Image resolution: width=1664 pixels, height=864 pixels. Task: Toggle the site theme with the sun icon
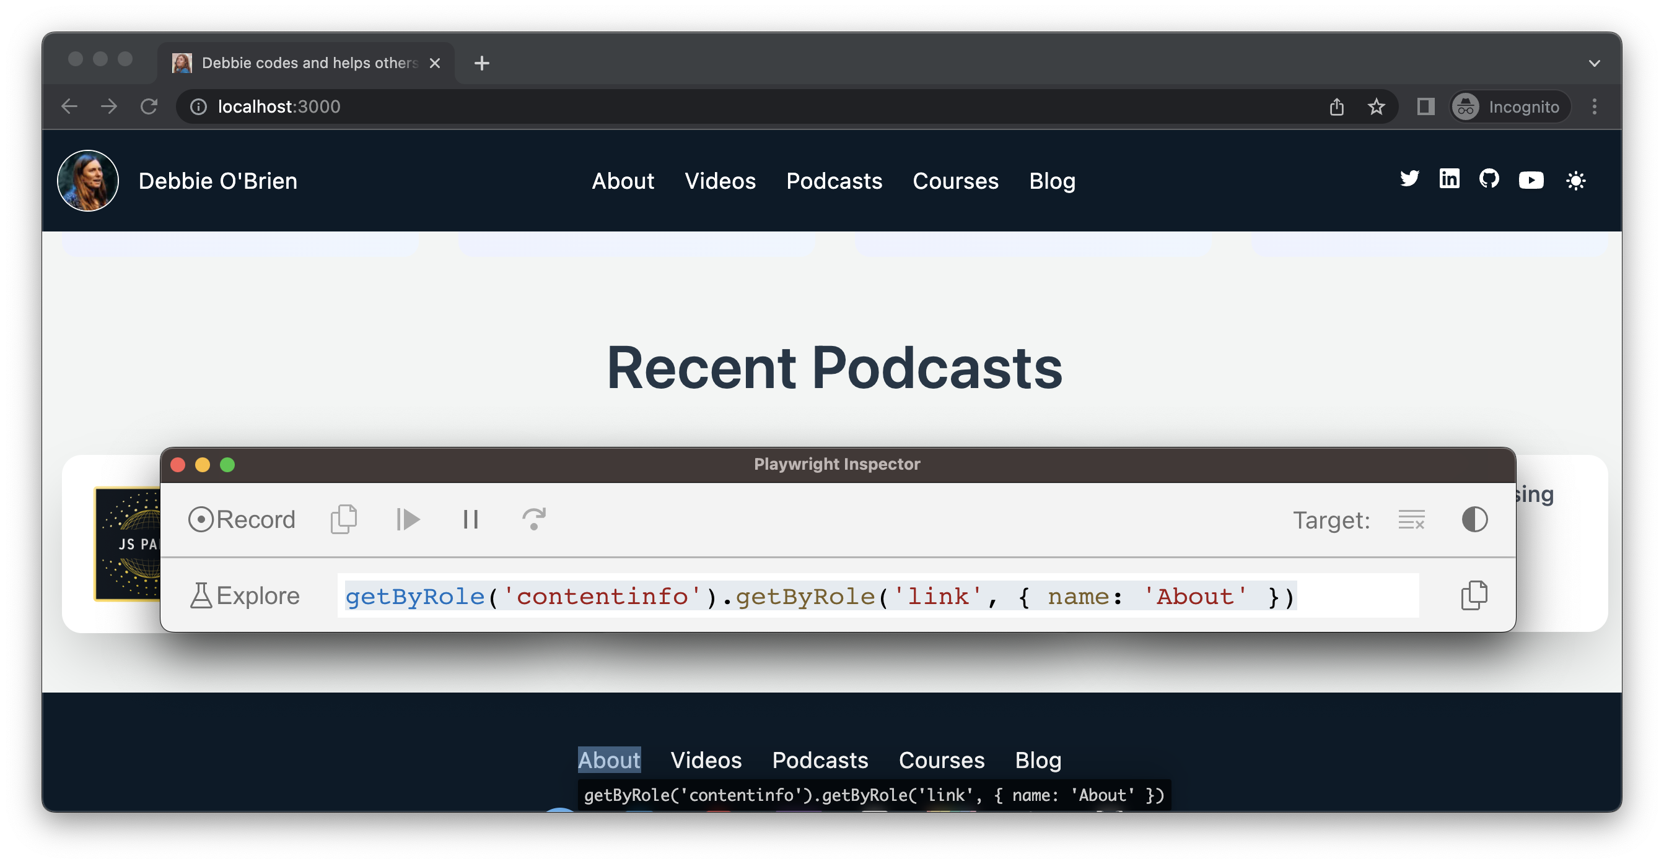1576,181
